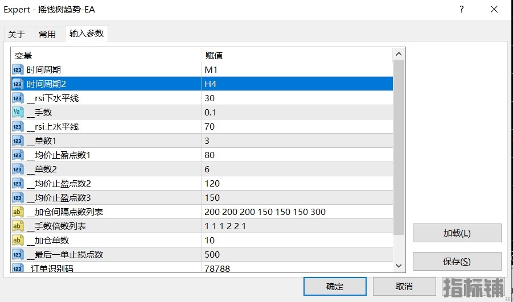Screen dimensions: 513x302
Task: Click value 3 for __单数1
Action: coord(207,141)
